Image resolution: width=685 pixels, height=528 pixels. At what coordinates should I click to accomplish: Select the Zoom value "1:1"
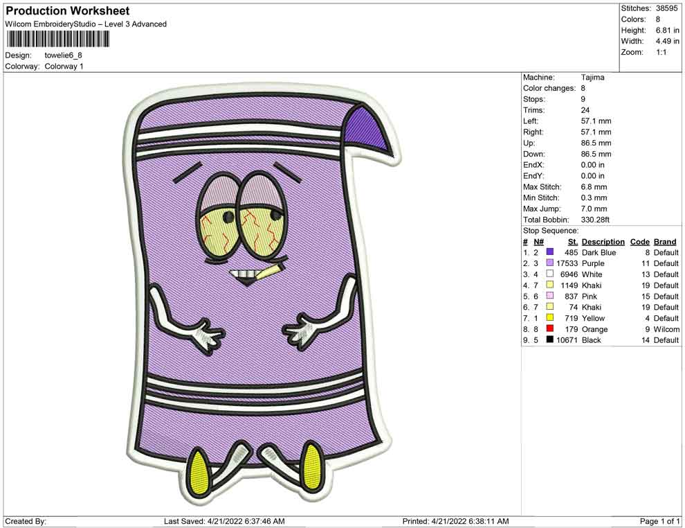(x=661, y=52)
